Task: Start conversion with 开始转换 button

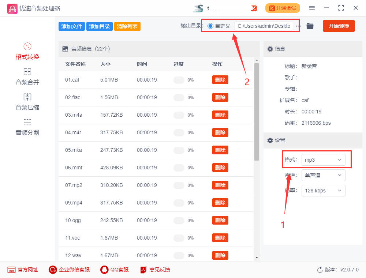Action: (x=339, y=26)
